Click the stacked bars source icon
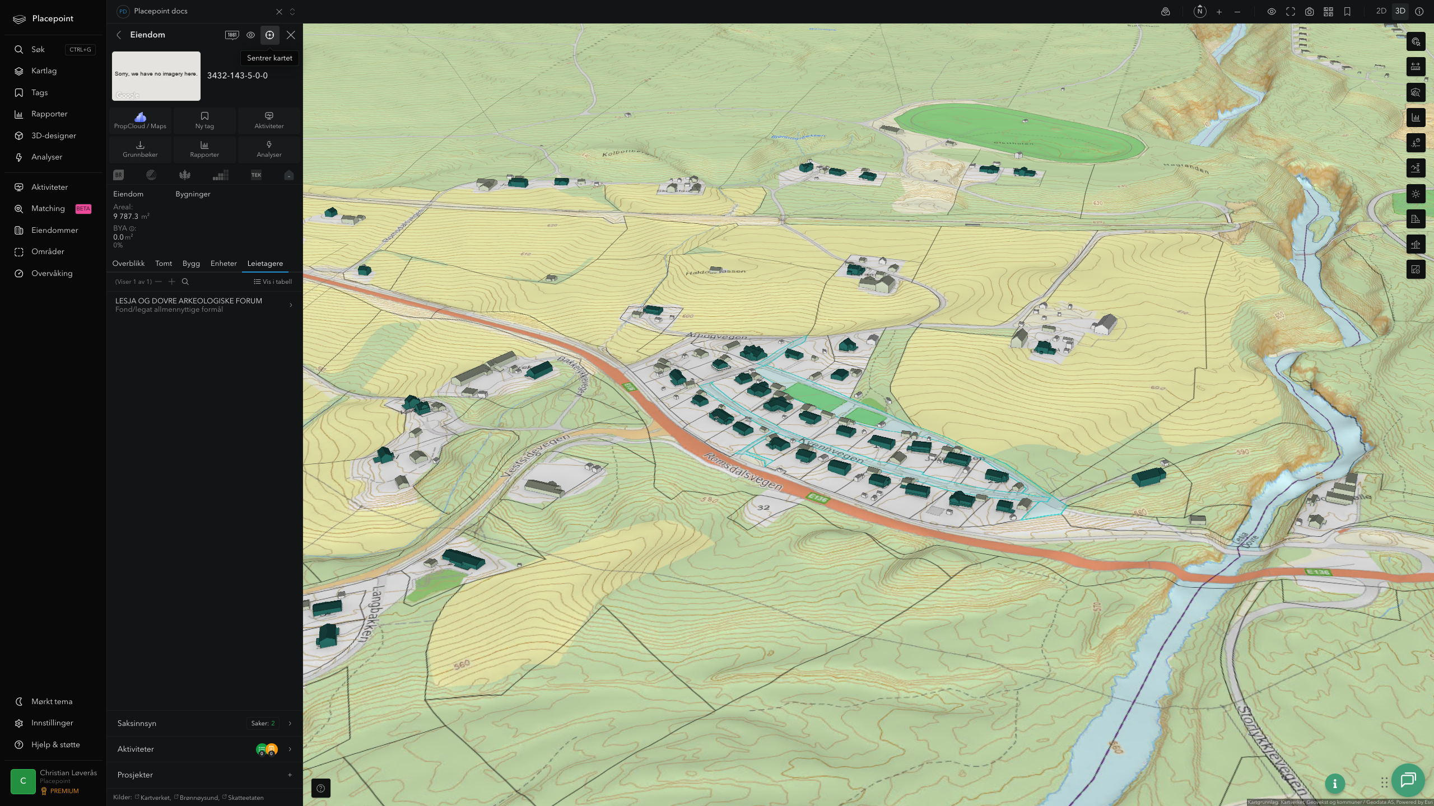Viewport: 1434px width, 806px height. coord(221,175)
